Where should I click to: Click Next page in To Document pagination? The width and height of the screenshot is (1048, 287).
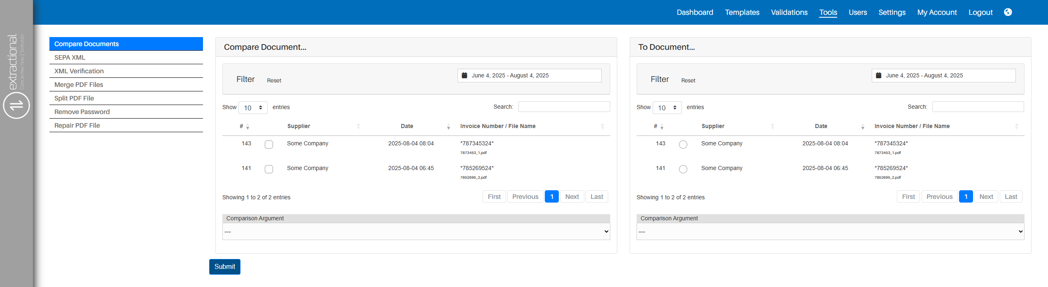click(x=986, y=197)
